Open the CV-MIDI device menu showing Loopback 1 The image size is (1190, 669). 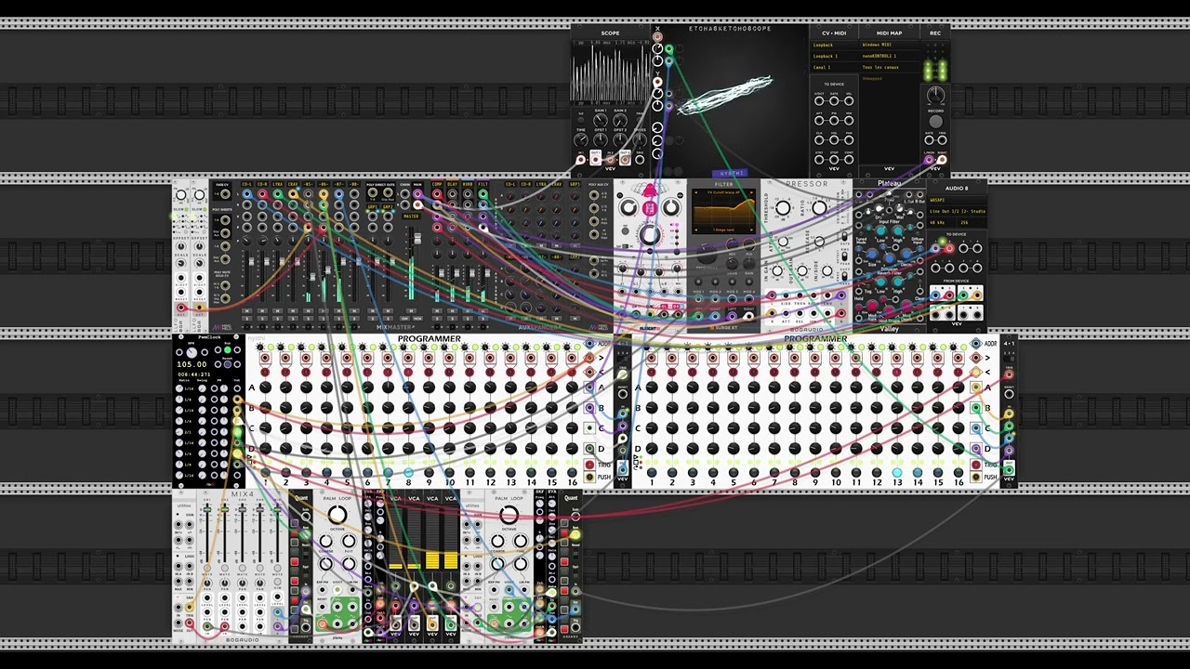pyautogui.click(x=834, y=56)
